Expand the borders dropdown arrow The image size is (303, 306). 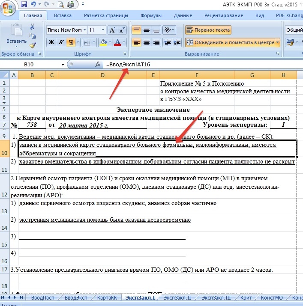coord(94,42)
